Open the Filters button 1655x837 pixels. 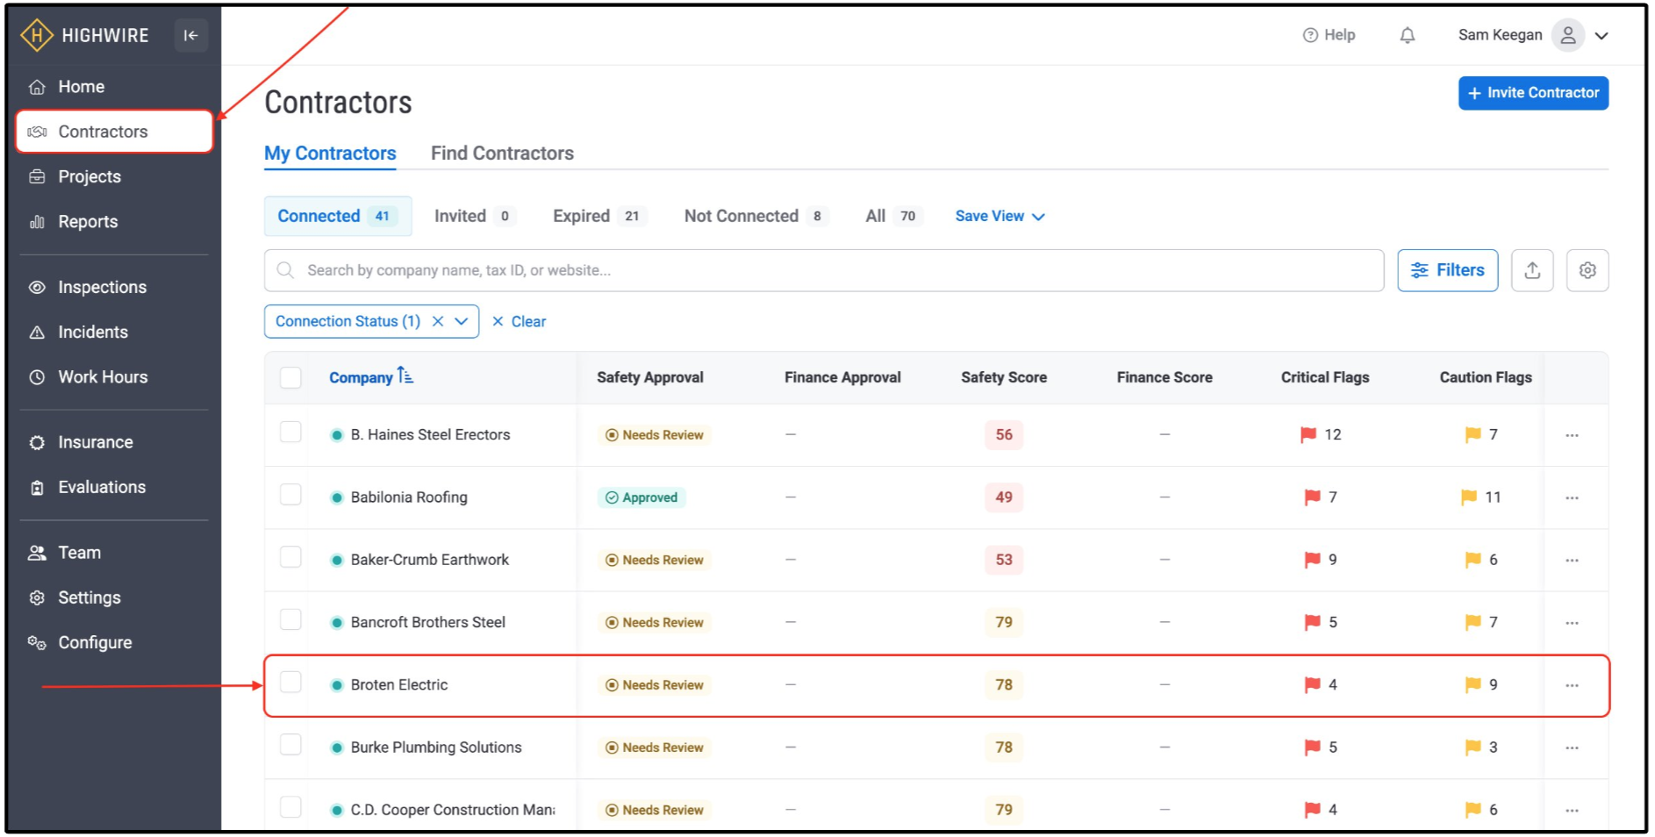click(x=1447, y=270)
